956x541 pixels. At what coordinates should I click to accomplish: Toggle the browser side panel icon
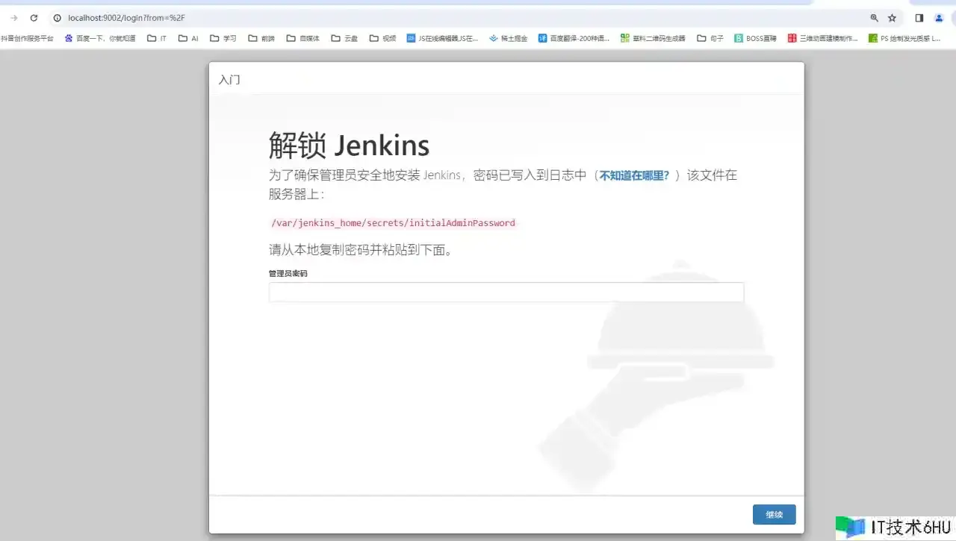click(x=919, y=18)
